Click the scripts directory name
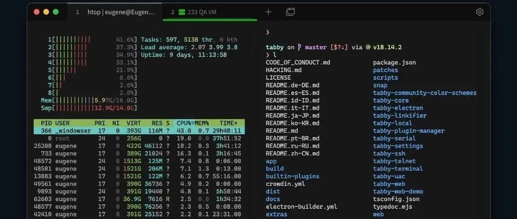 pyautogui.click(x=385, y=77)
